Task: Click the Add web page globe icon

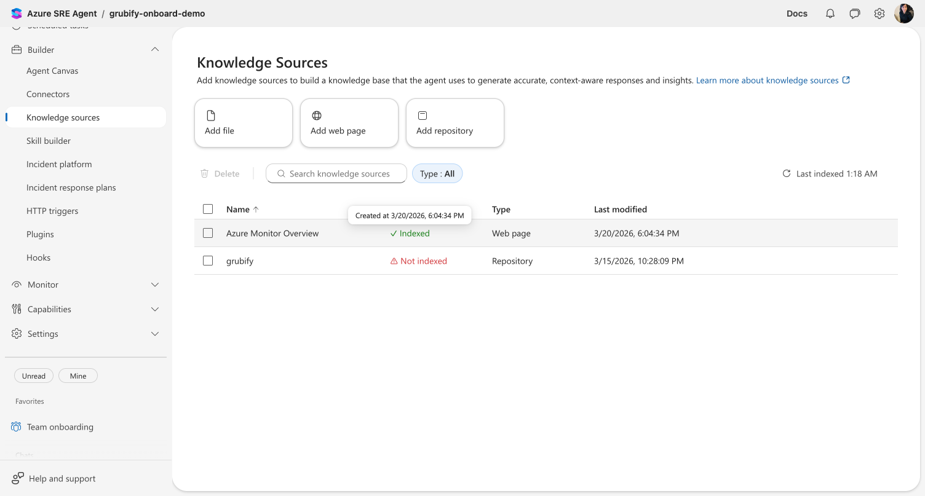Action: tap(317, 116)
